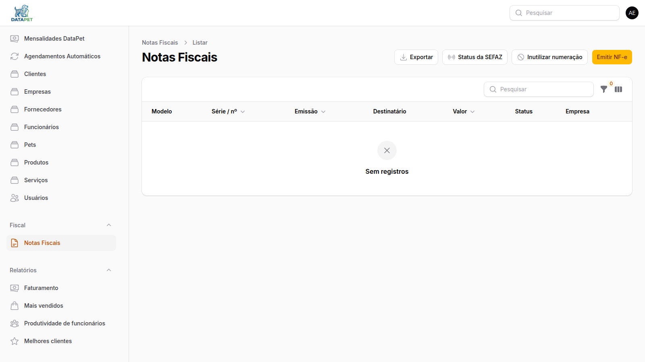This screenshot has height=362, width=645.
Task: Click the Status column header
Action: [x=524, y=111]
